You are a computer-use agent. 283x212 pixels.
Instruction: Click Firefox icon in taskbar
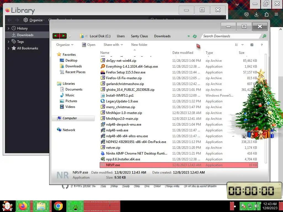tap(23, 206)
